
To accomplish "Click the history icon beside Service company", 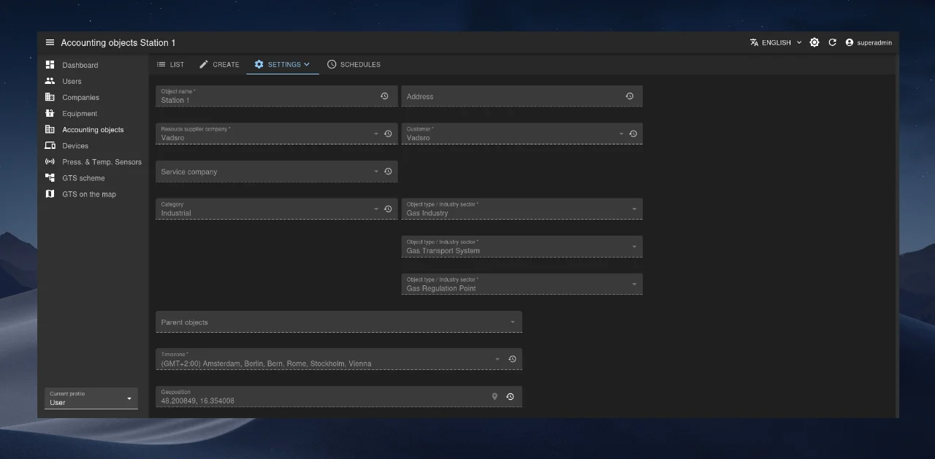I will [388, 171].
